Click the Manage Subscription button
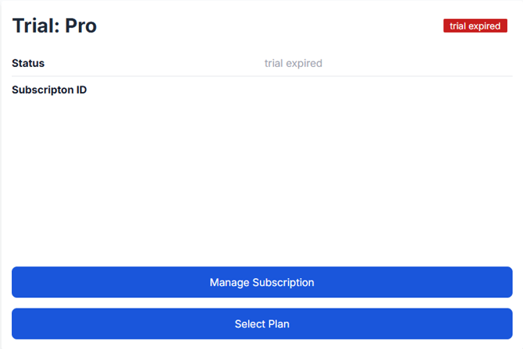The image size is (523, 349). point(261,282)
